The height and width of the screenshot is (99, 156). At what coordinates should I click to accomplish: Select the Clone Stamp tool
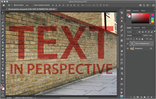[3, 42]
